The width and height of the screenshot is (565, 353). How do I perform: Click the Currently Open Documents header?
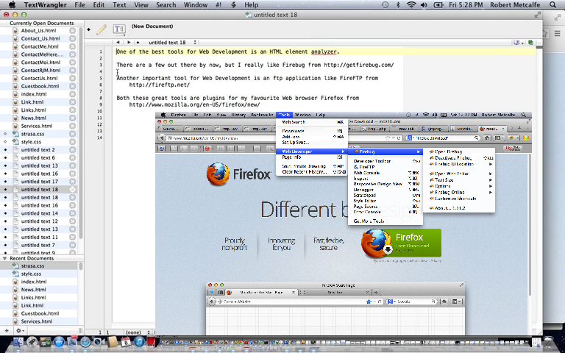click(42, 23)
